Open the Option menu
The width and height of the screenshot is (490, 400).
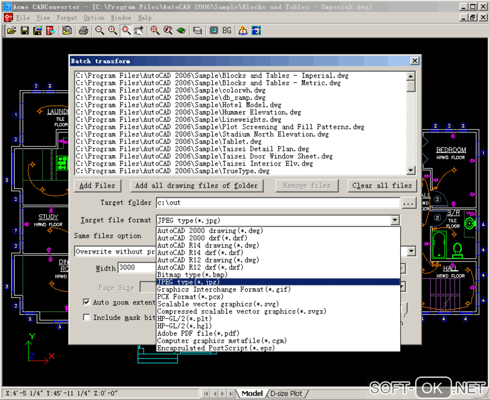[94, 18]
